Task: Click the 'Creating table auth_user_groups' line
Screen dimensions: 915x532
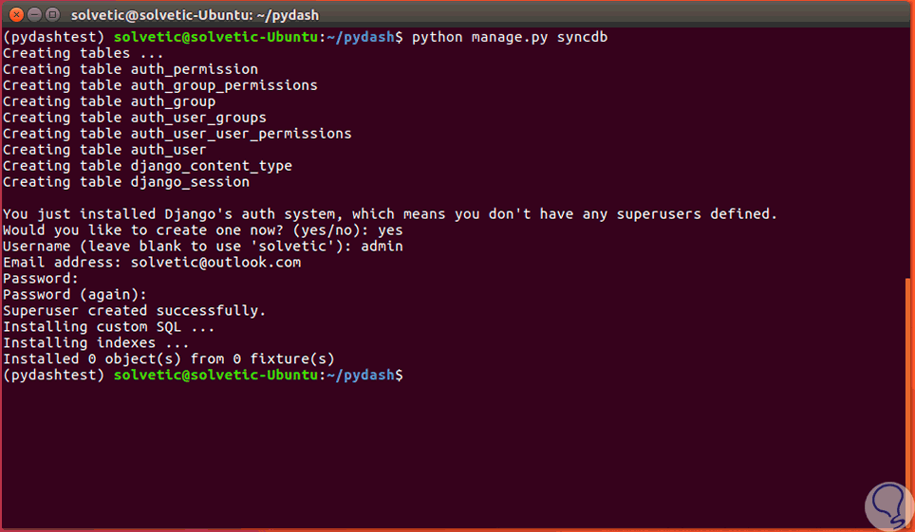Action: pyautogui.click(x=134, y=118)
